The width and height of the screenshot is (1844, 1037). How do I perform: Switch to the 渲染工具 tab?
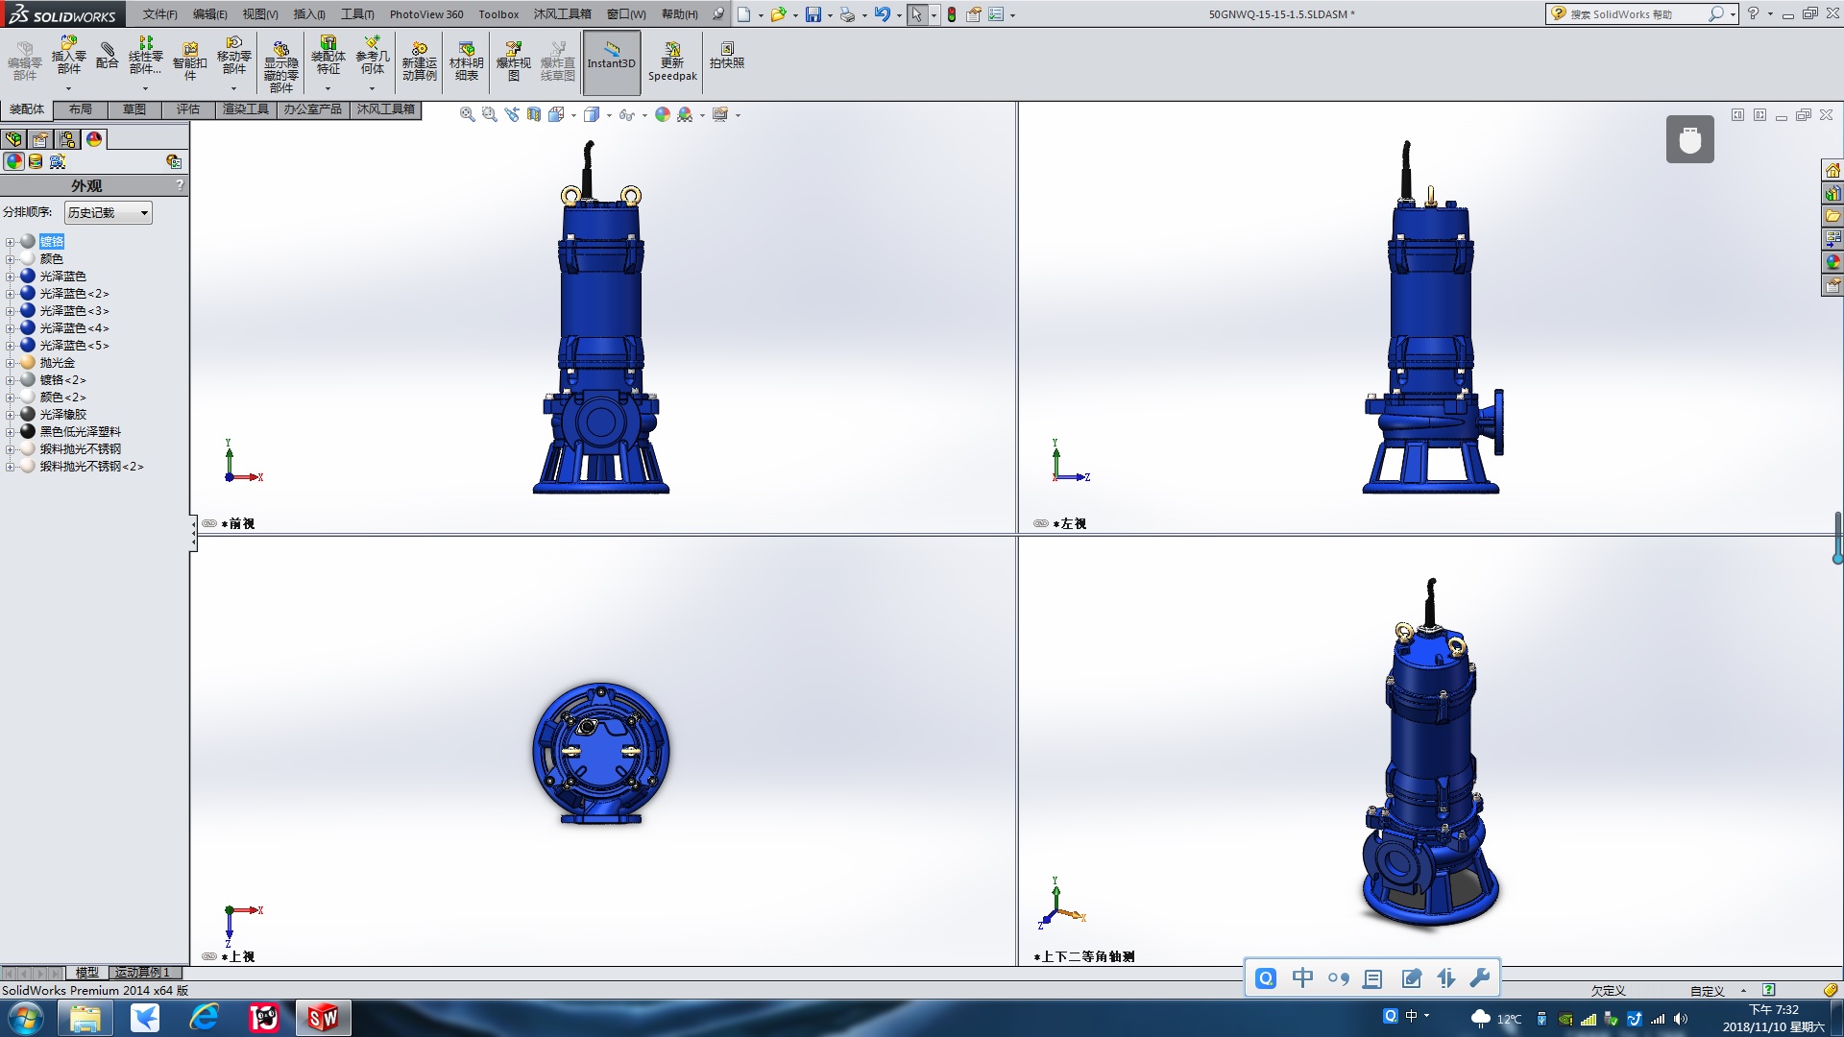coord(246,109)
